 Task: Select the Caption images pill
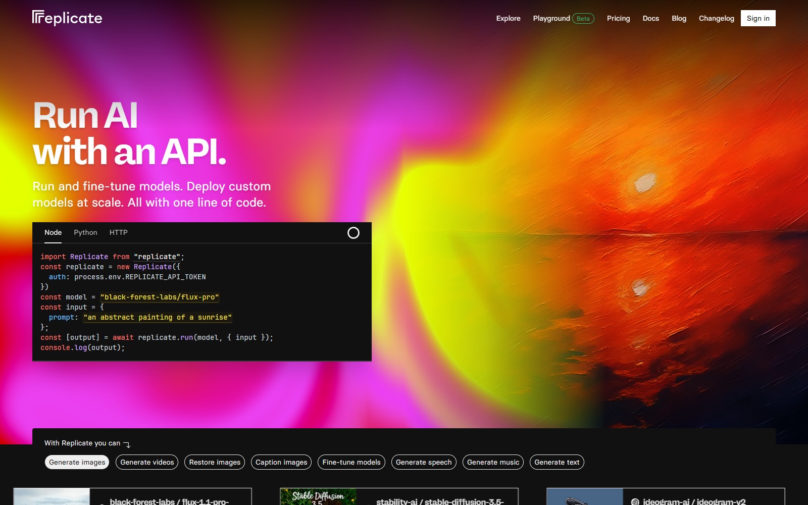pos(281,462)
